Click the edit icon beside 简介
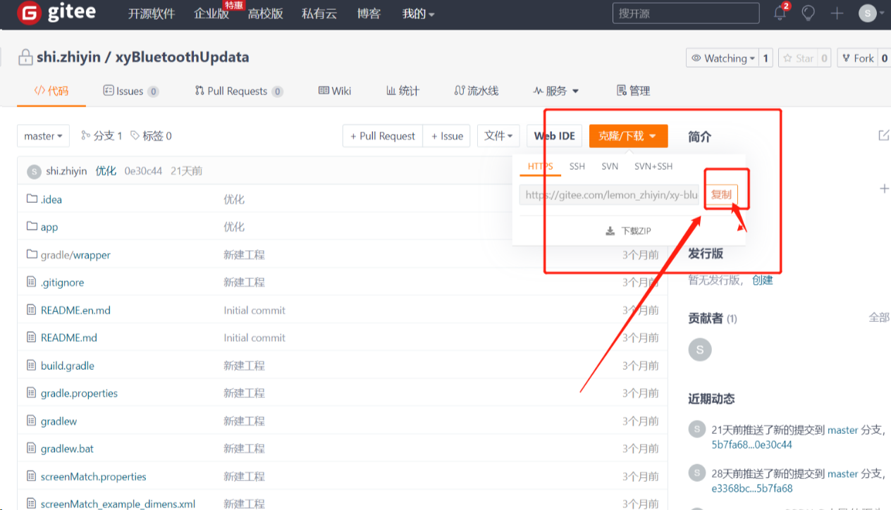891x510 pixels. click(x=883, y=135)
